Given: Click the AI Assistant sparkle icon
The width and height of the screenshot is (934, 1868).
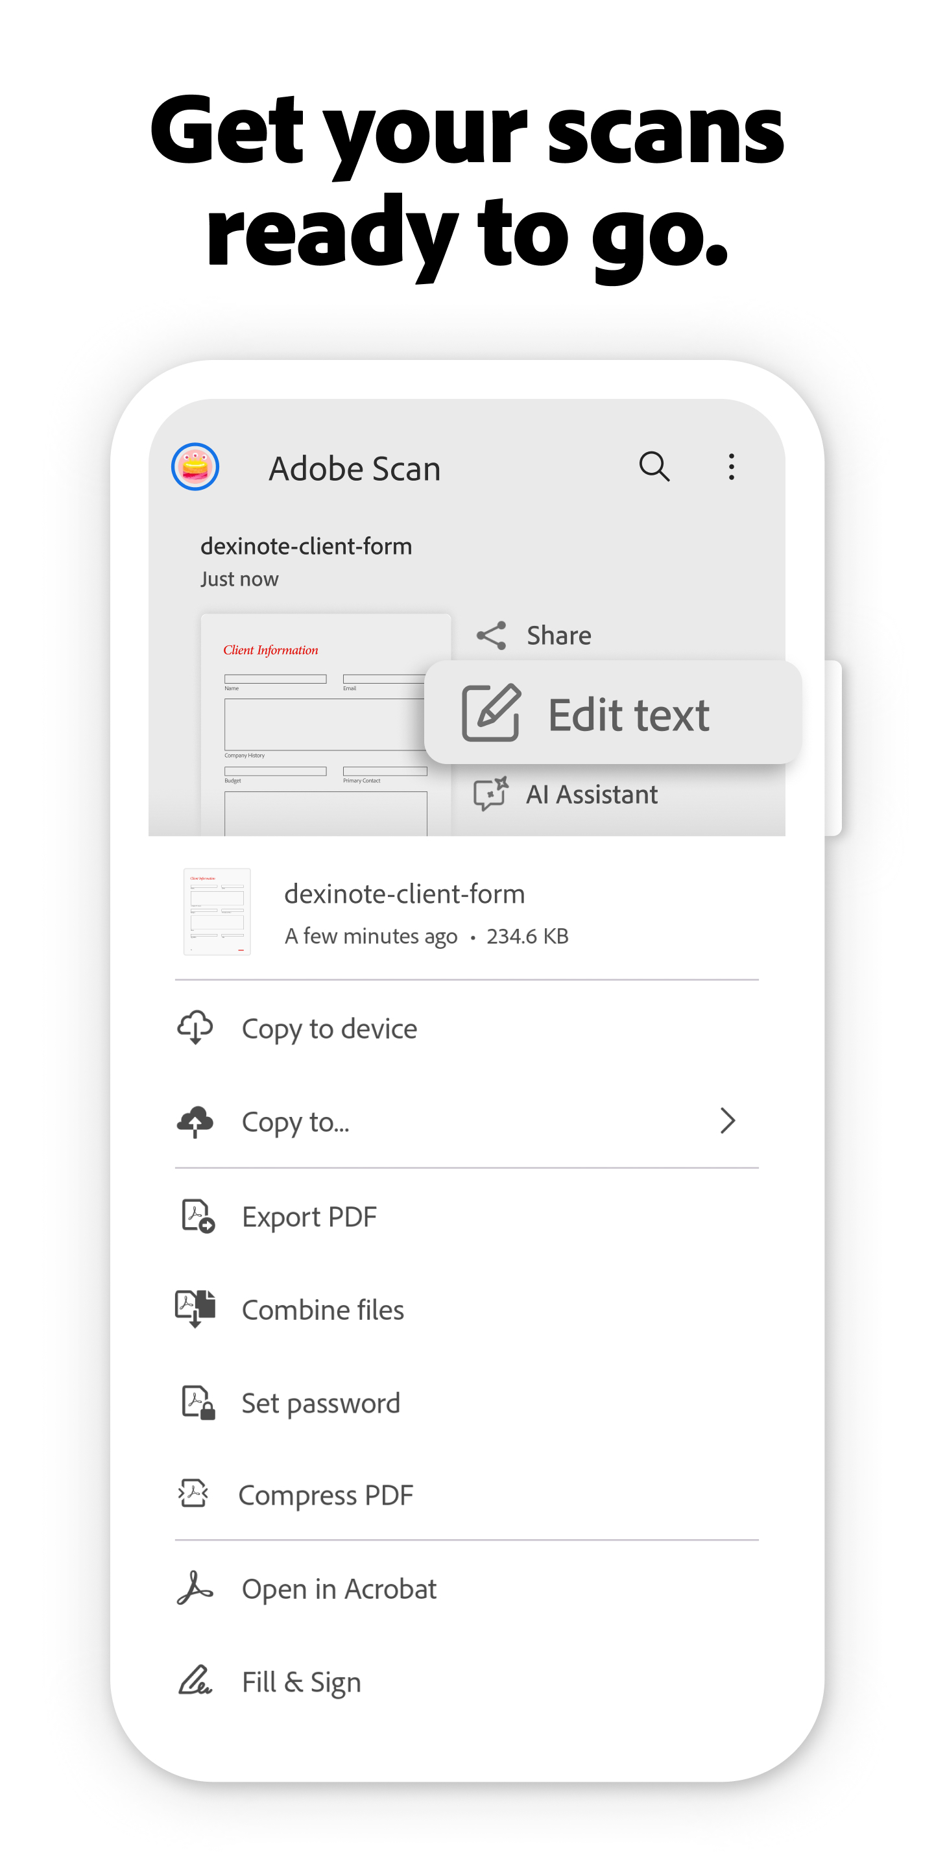Looking at the screenshot, I should pyautogui.click(x=491, y=793).
